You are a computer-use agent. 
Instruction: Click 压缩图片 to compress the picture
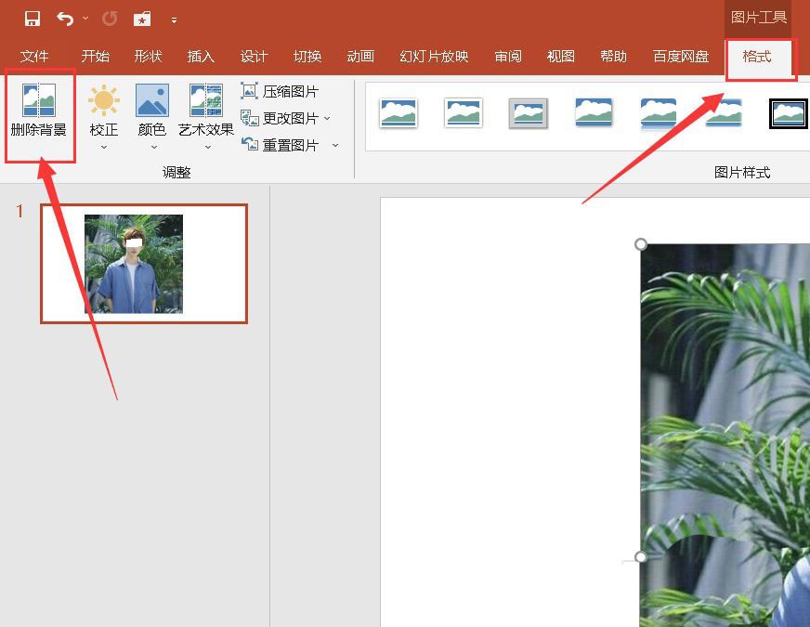click(x=279, y=91)
